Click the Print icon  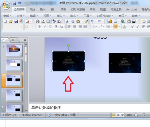click(x=37, y=21)
